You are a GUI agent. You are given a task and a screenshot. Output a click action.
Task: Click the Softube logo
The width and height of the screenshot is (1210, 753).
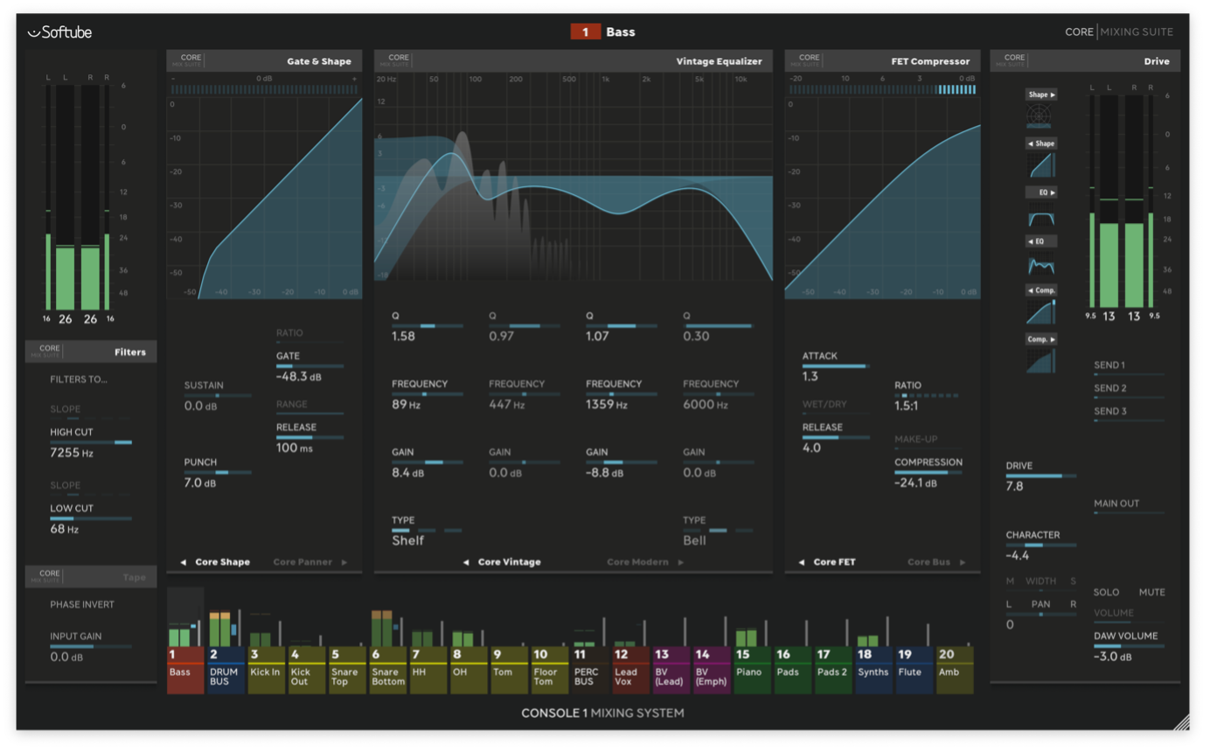pyautogui.click(x=59, y=32)
